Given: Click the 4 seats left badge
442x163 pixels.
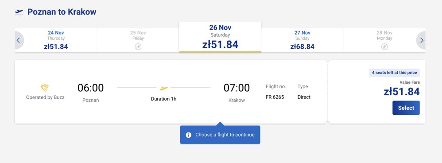Looking at the screenshot, I should point(394,73).
